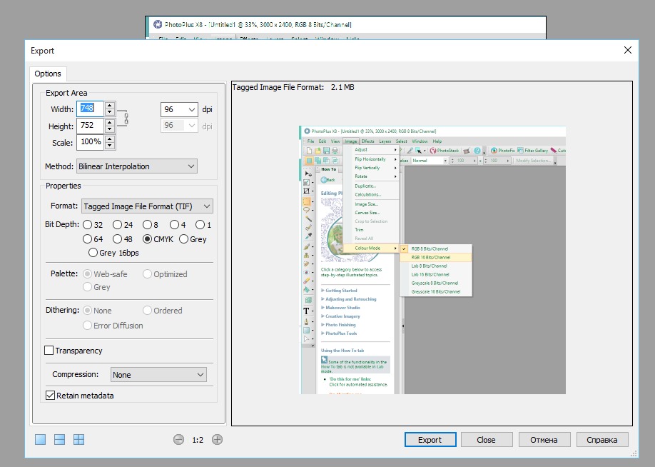Select the Ordered dithering option

coord(163,310)
